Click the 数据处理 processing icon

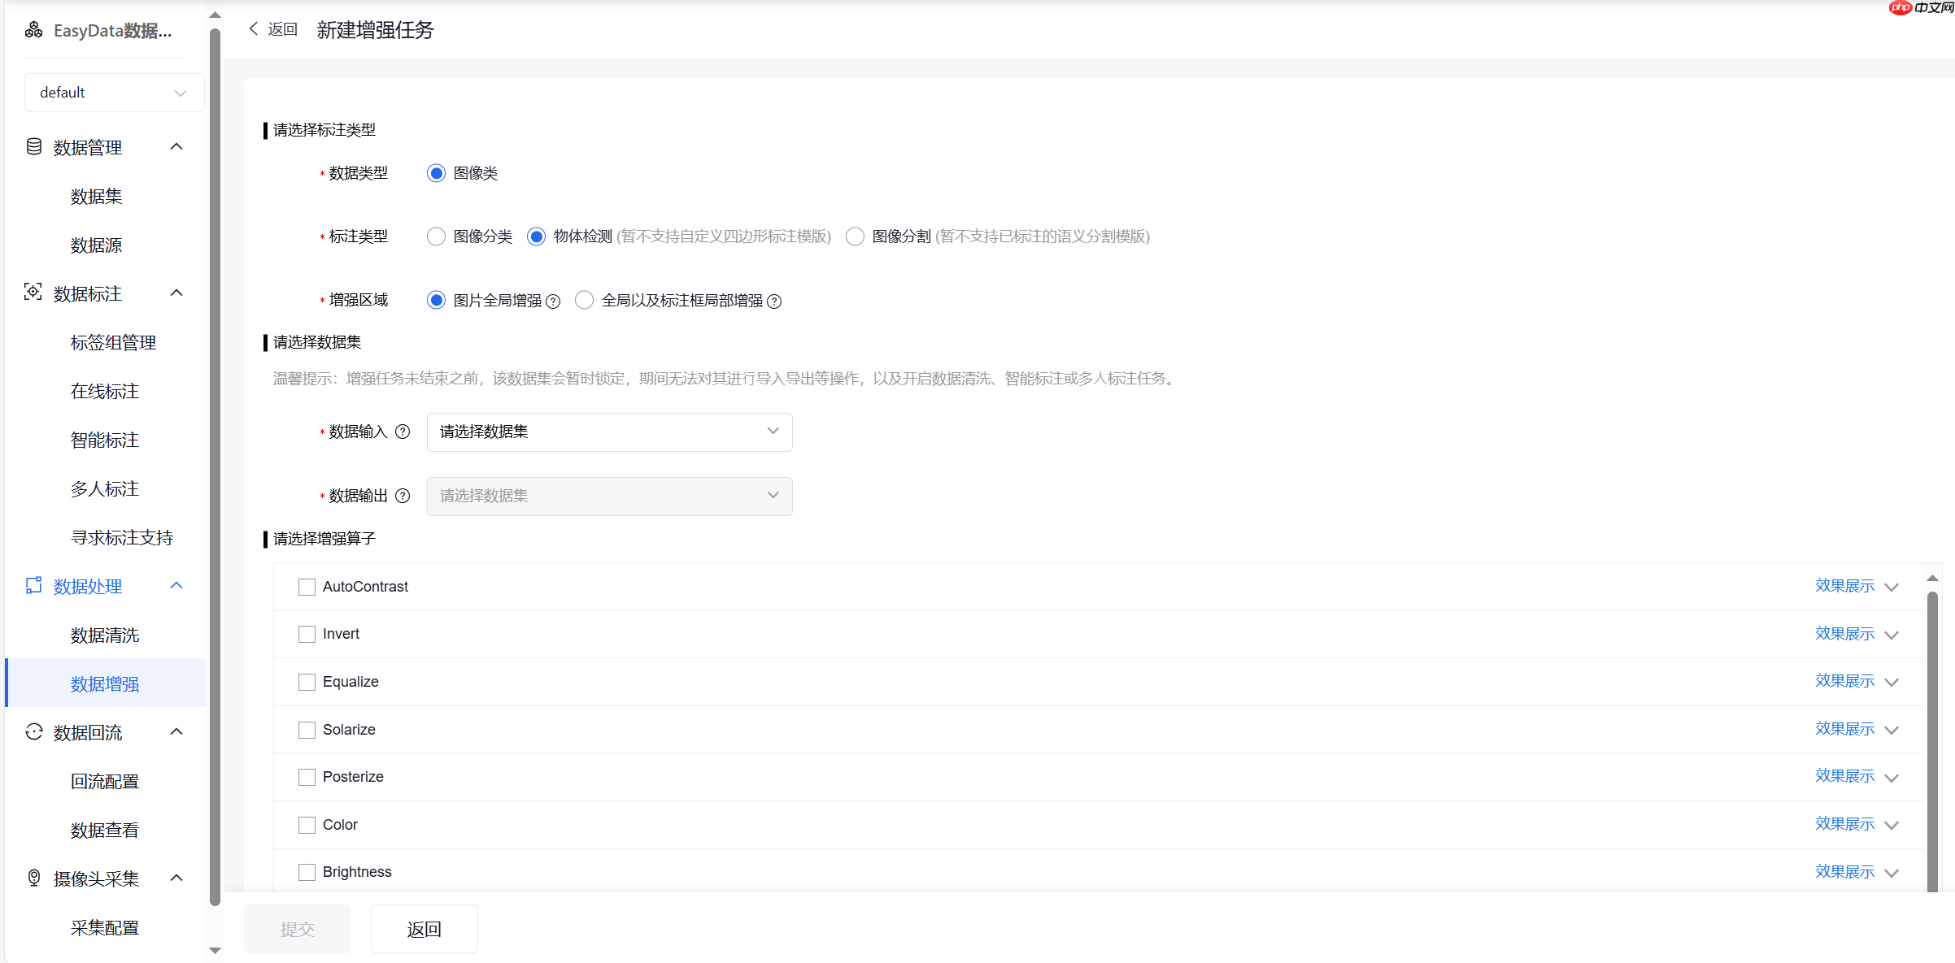pos(33,585)
